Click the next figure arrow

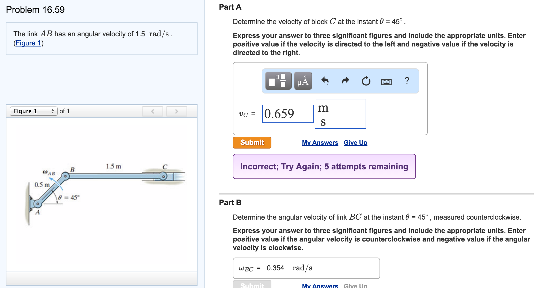click(176, 111)
